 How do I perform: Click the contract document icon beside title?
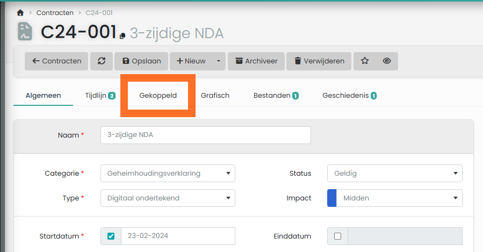(x=25, y=32)
